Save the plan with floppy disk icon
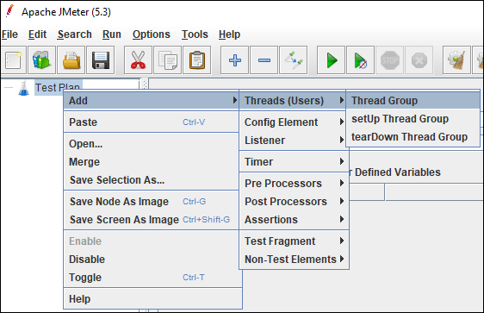Viewport: 484px width, 313px height. click(100, 60)
